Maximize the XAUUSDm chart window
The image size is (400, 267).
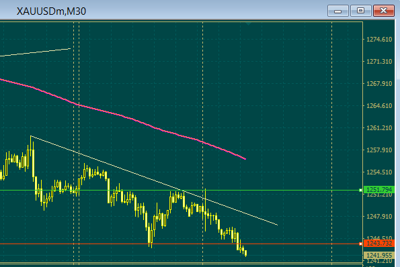point(360,11)
